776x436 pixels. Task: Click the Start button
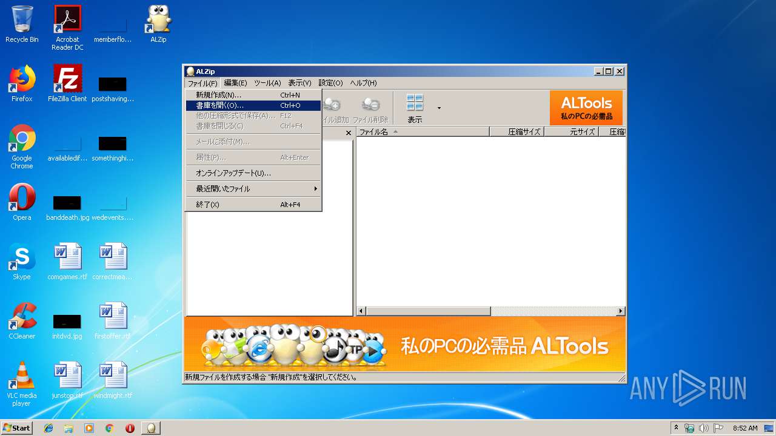point(17,428)
